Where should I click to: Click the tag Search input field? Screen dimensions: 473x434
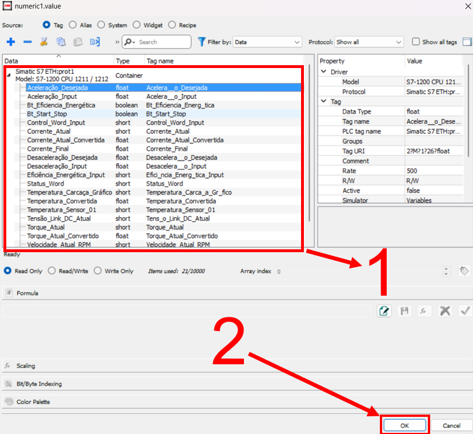pos(163,42)
